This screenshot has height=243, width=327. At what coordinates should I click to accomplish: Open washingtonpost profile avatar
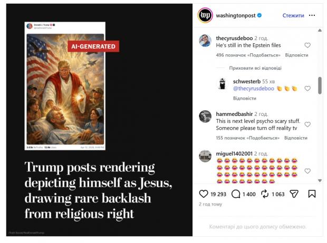205,16
